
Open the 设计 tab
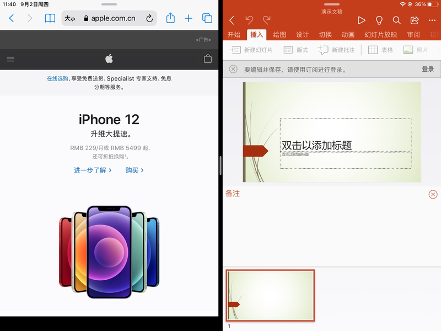click(x=302, y=35)
